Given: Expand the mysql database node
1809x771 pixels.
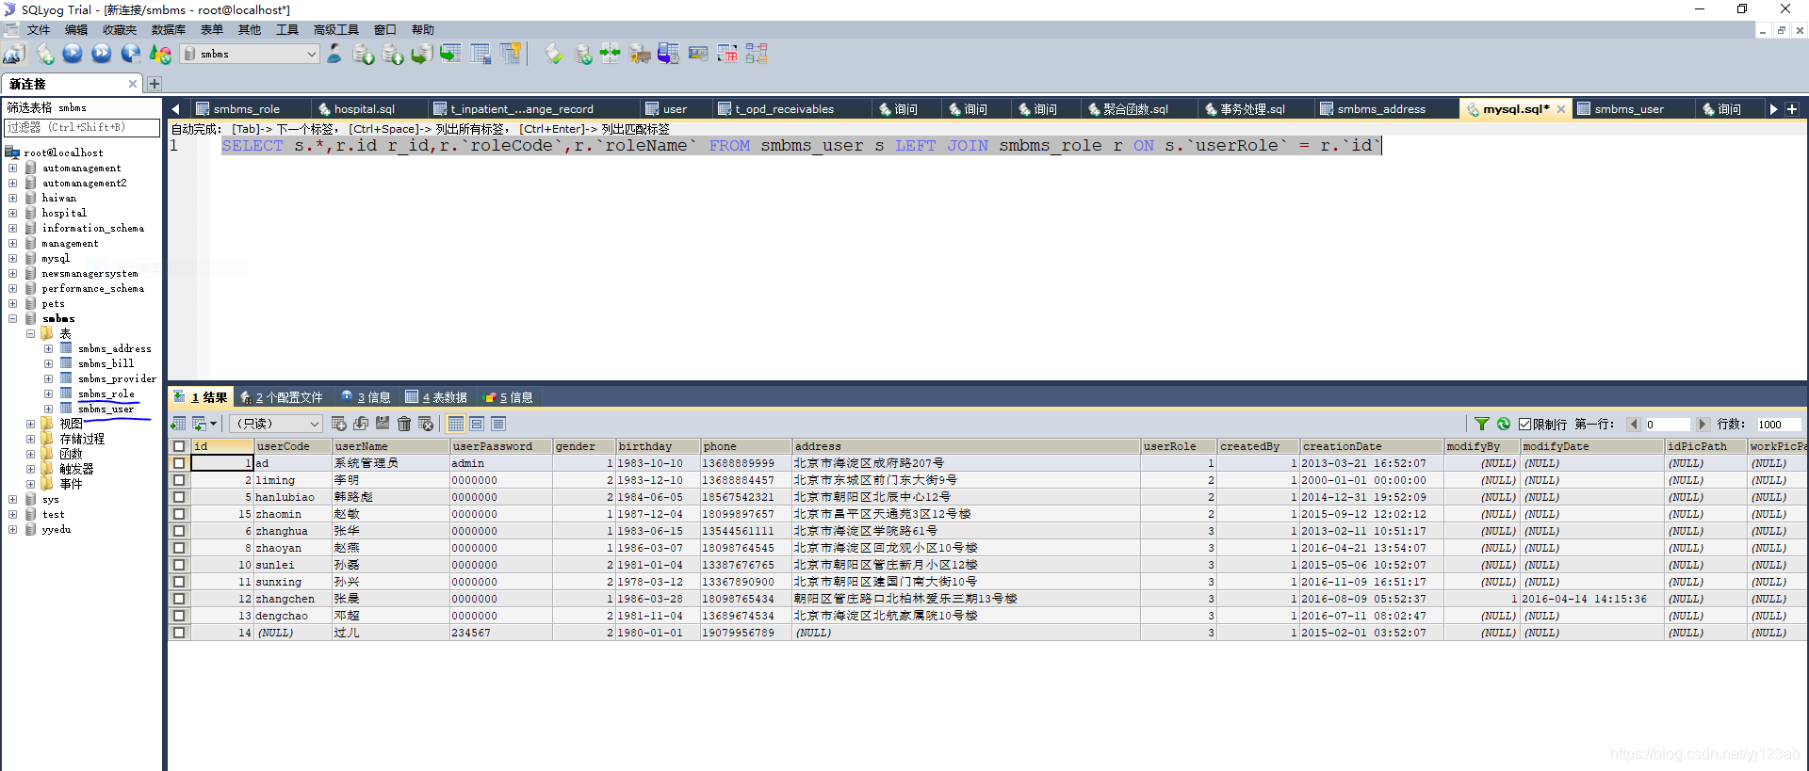Looking at the screenshot, I should (x=12, y=258).
